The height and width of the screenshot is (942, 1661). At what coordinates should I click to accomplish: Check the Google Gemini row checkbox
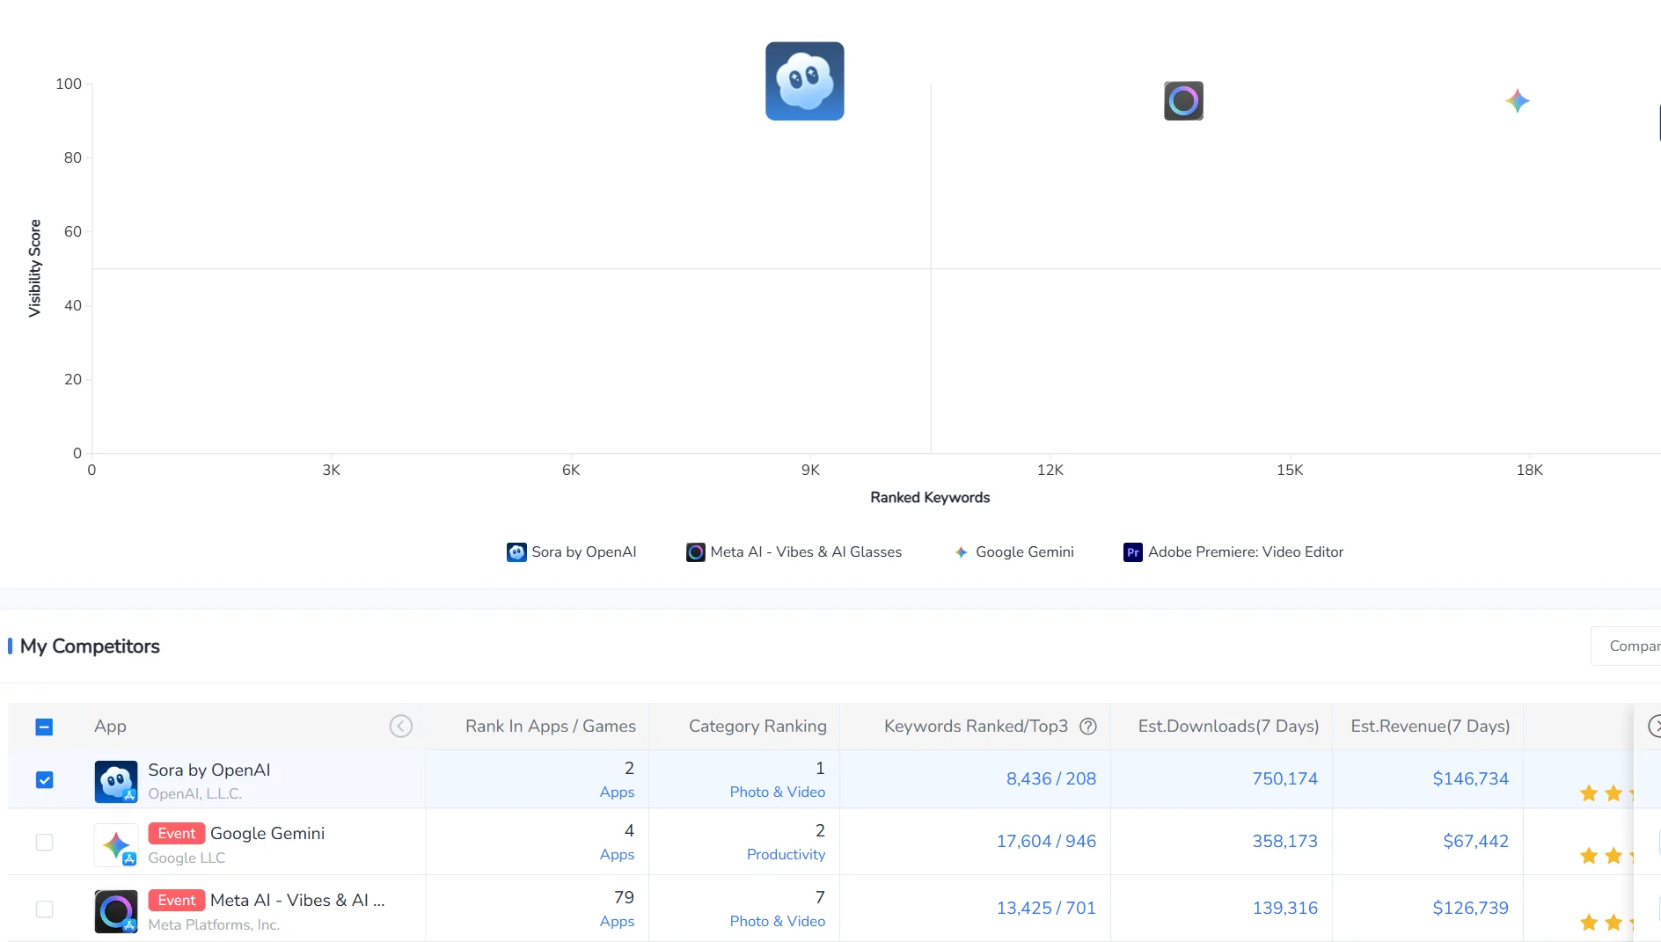44,843
